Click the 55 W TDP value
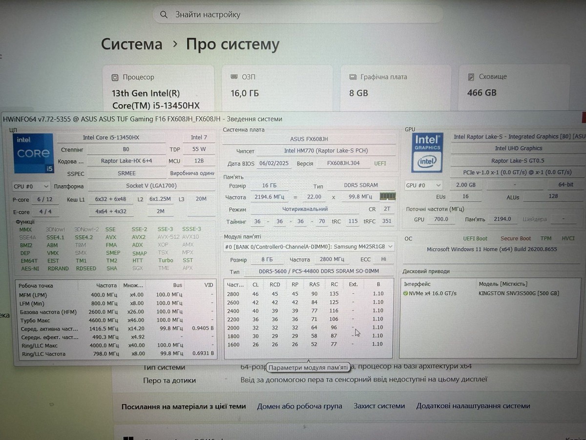This screenshot has height=440, width=586. pos(199,149)
